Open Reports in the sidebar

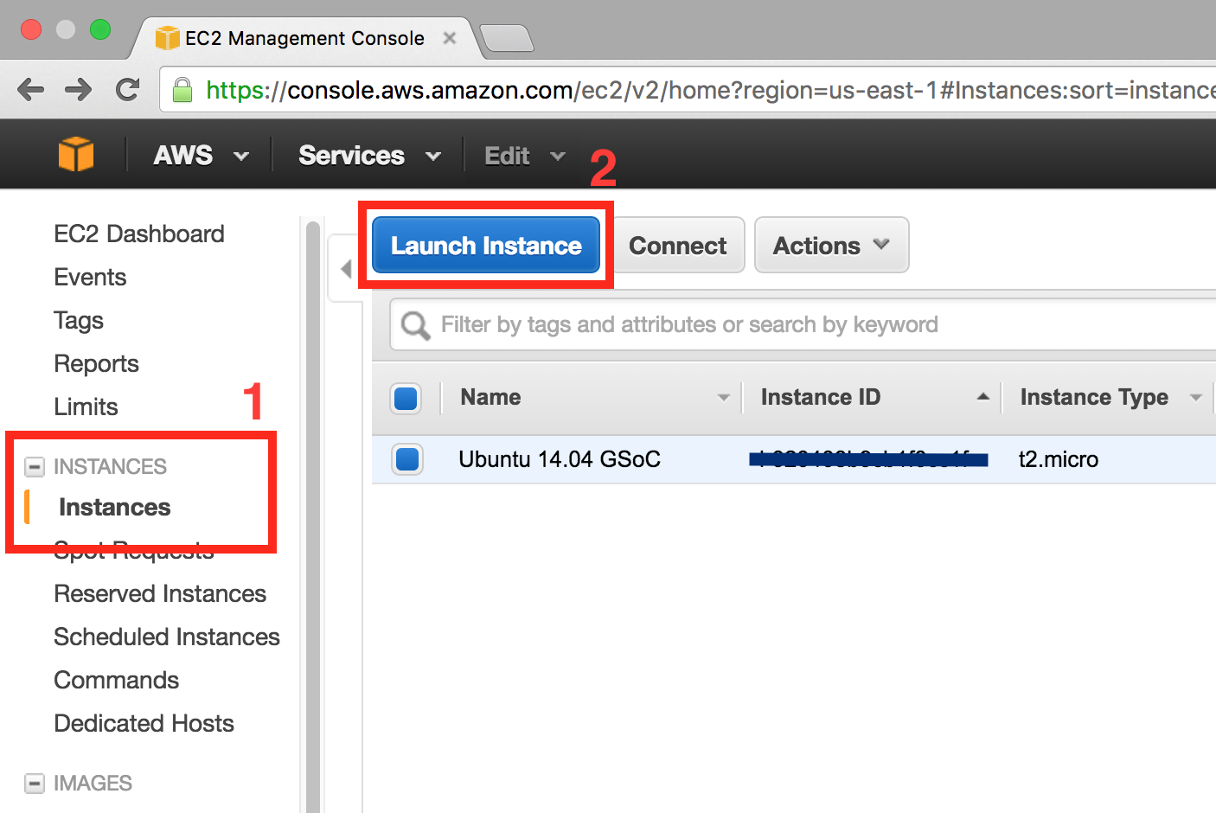click(x=96, y=364)
